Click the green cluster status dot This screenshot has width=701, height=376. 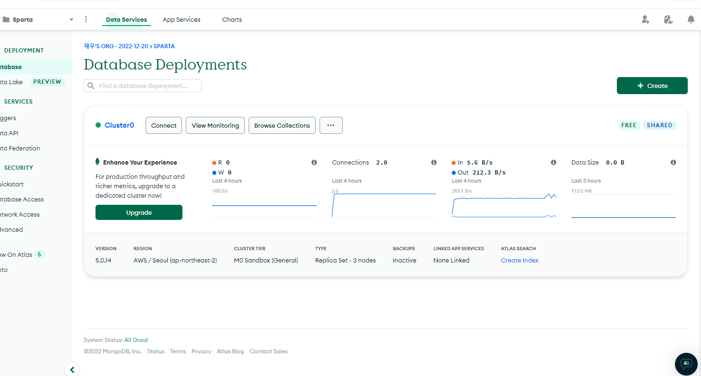click(x=98, y=125)
